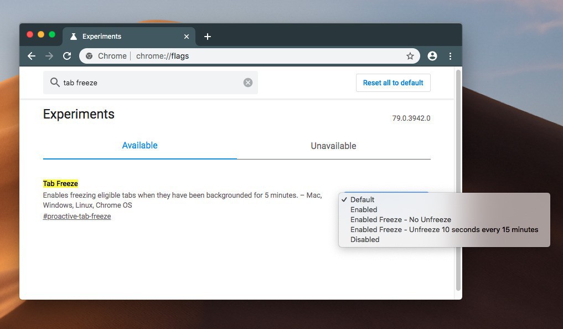
Task: Click the Chrome site info icon
Action: point(89,56)
